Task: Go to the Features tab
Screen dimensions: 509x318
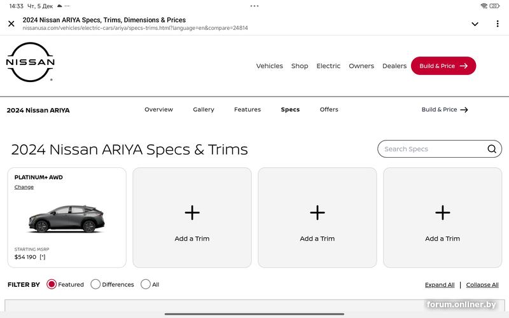Action: point(248,109)
